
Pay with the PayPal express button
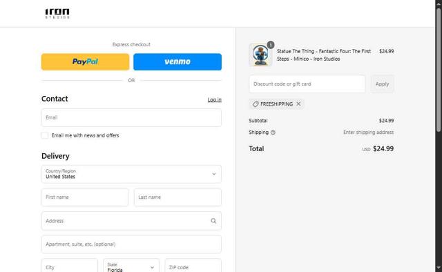pyautogui.click(x=85, y=61)
